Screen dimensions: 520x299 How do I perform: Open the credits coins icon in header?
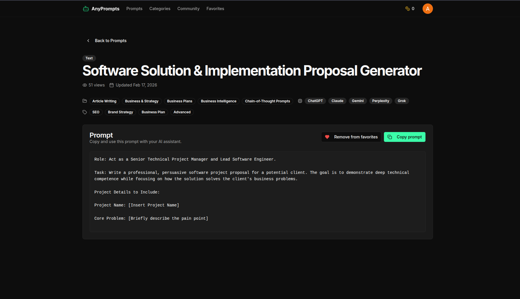click(407, 9)
